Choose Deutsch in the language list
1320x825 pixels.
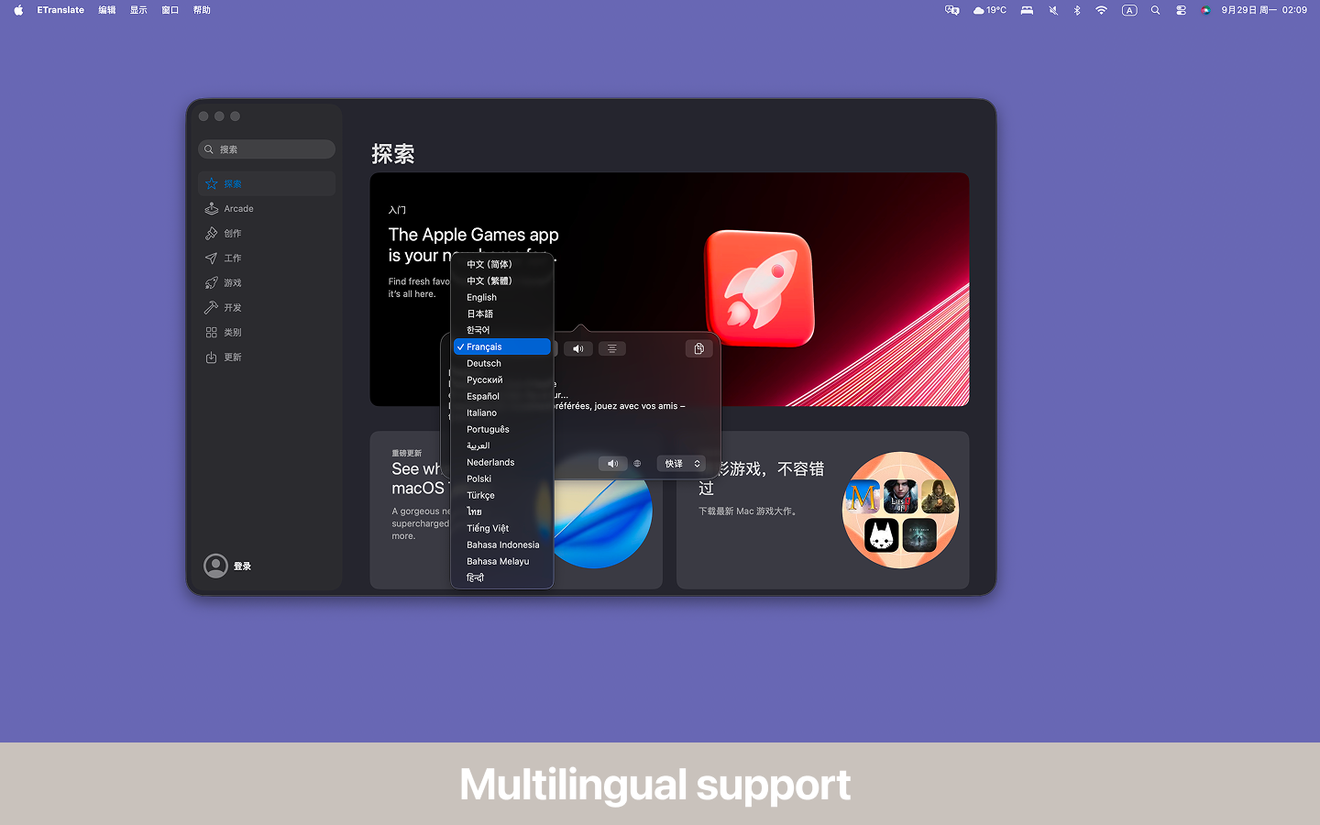(502, 363)
